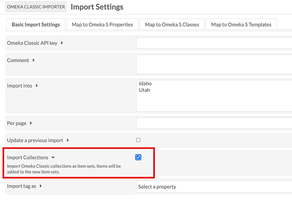Screen dimensions: 292x206
Task: Expand the Import tag as description arrow
Action: tap(41, 186)
